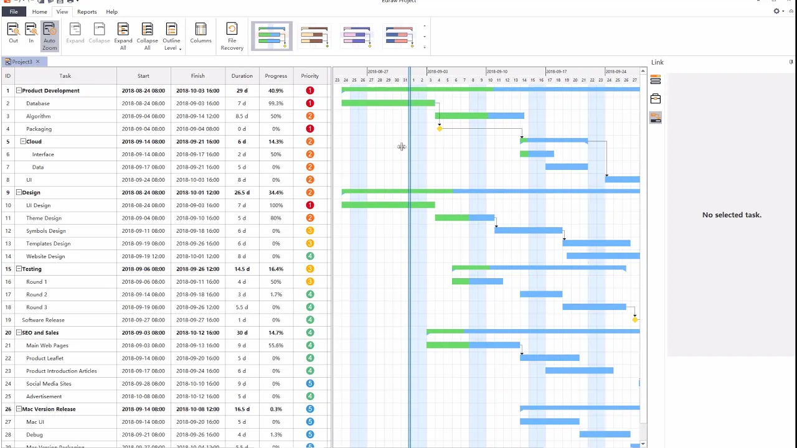
Task: Select the brown Gantt theme thumbnail
Action: pyautogui.click(x=314, y=36)
